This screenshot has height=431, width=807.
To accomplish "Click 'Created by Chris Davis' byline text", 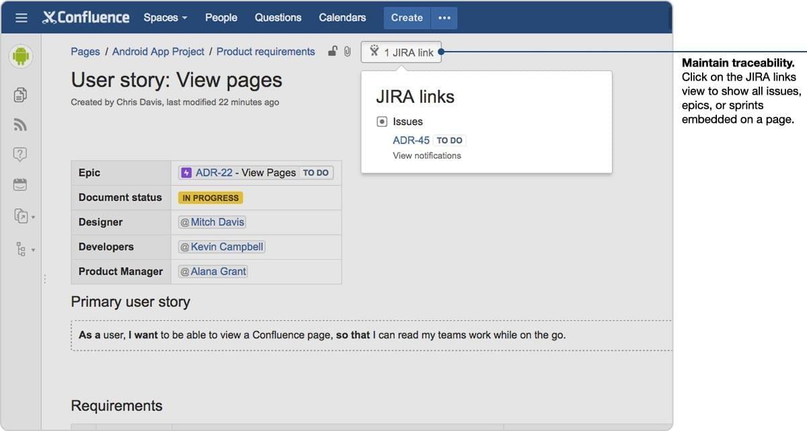I will point(116,103).
